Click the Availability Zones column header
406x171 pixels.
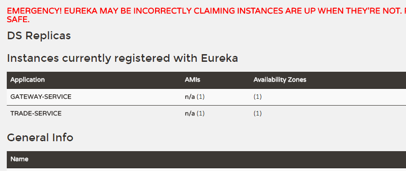coord(280,79)
